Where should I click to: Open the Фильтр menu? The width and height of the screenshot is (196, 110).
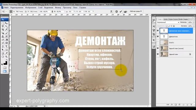click(58, 8)
